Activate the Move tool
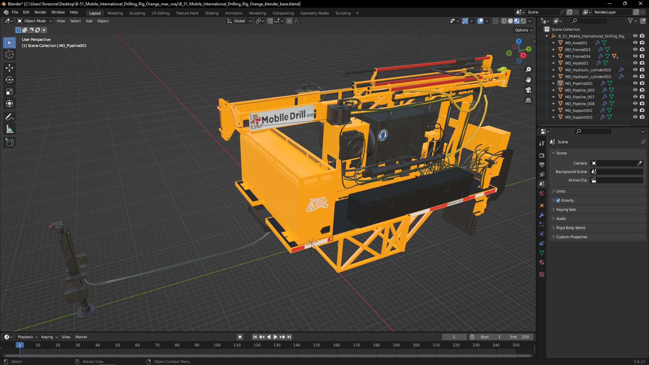Viewport: 649px width, 365px height. (9, 68)
